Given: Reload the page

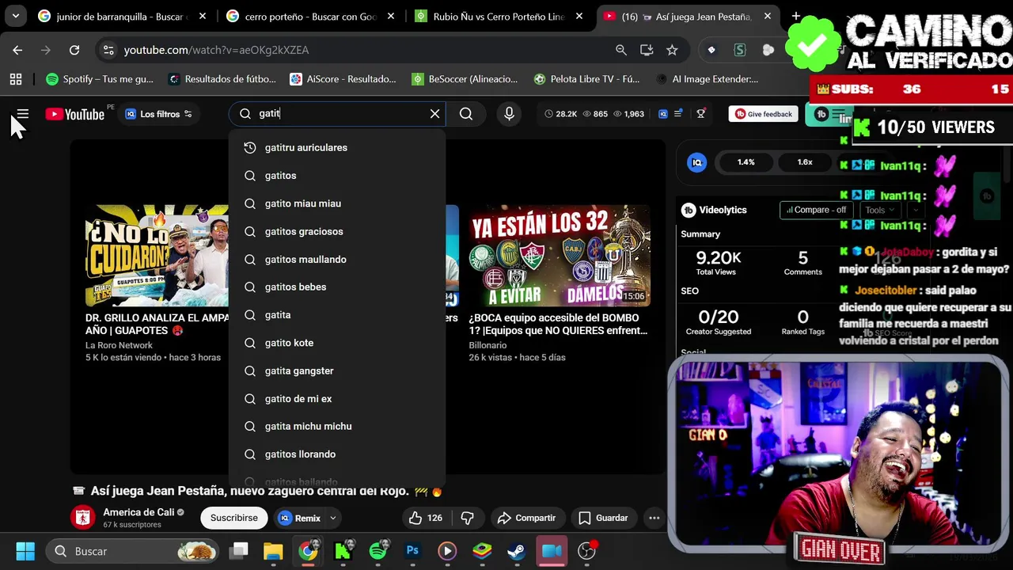Looking at the screenshot, I should tap(74, 50).
